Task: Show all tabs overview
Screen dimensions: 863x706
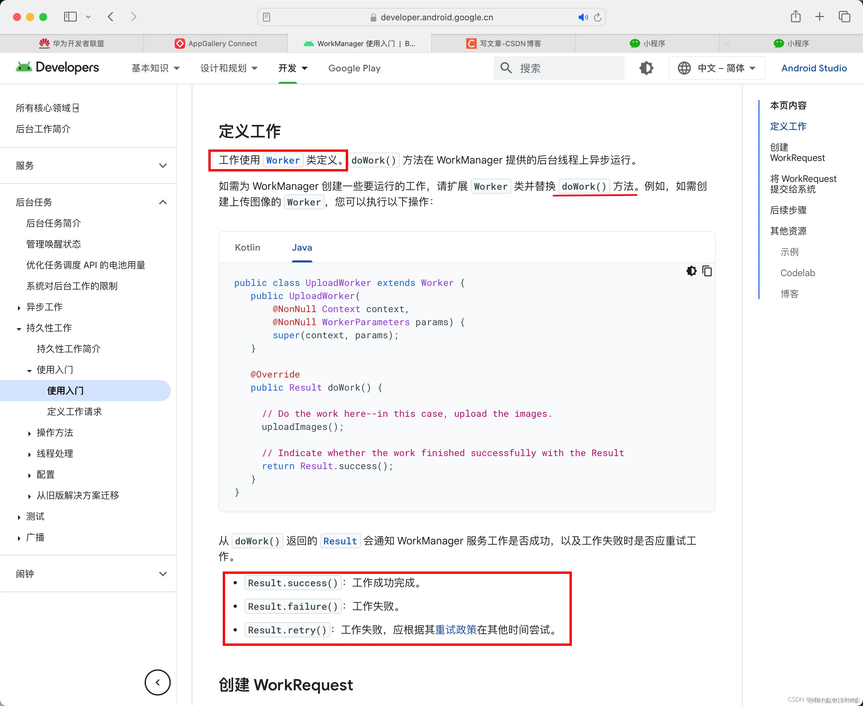Action: (x=844, y=17)
